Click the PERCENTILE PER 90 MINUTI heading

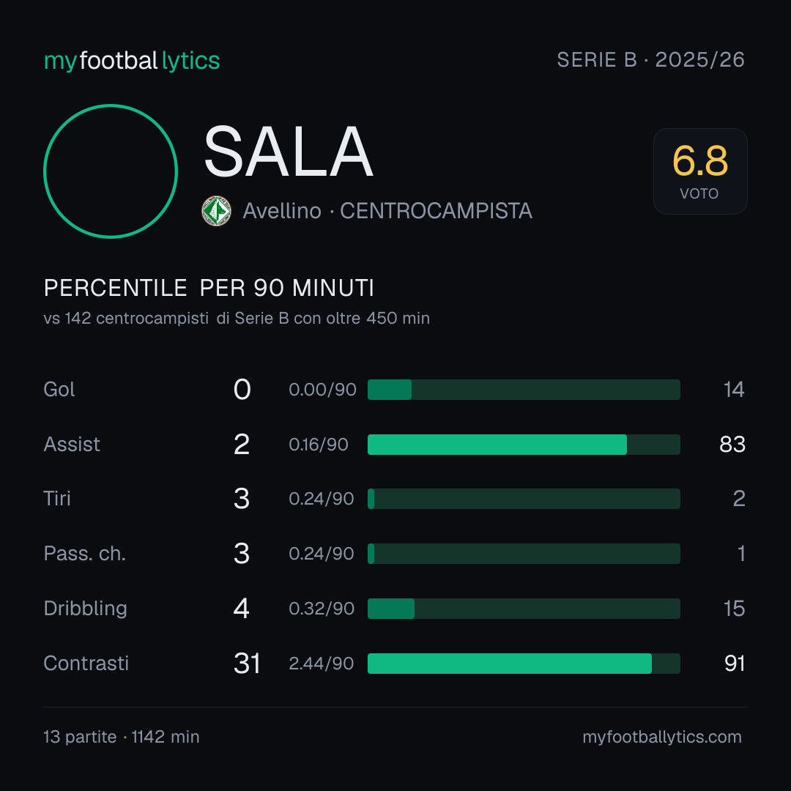pyautogui.click(x=209, y=288)
